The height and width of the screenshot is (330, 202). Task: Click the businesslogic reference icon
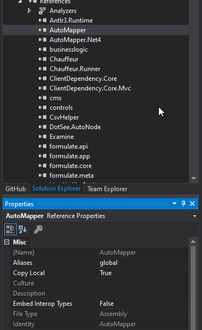tap(43, 50)
